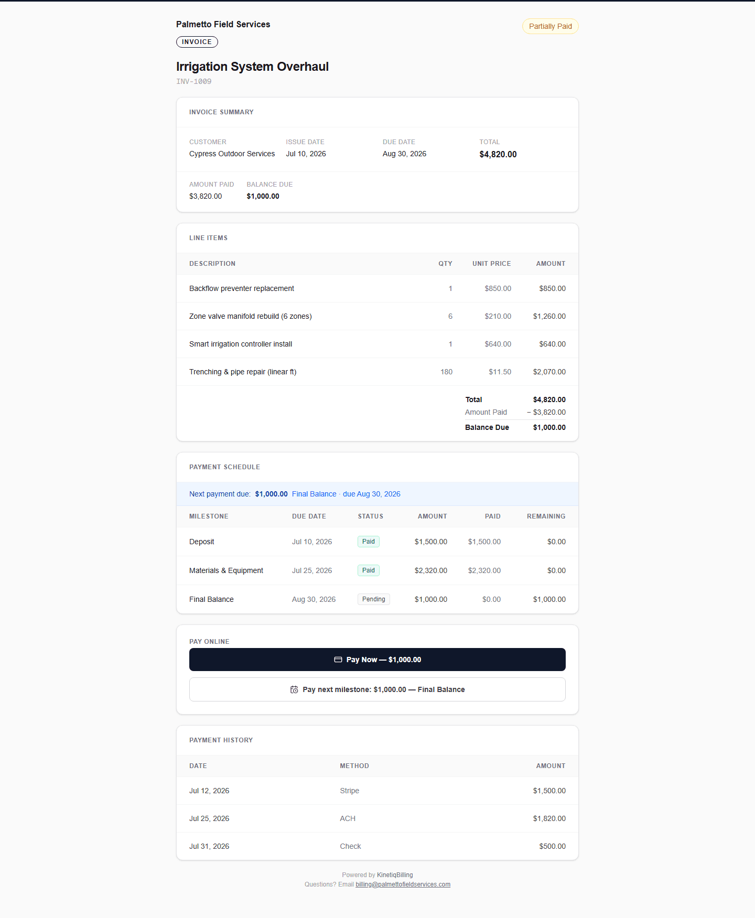Click customer name Cypress Outdoor Services
The height and width of the screenshot is (918, 755).
tap(232, 154)
